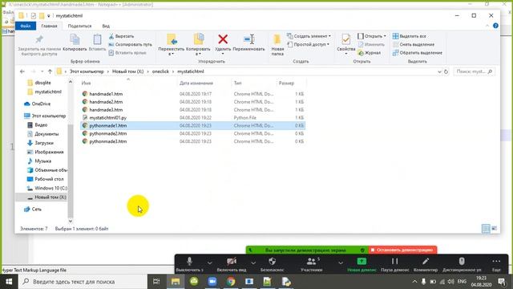Open Журнал history
The height and width of the screenshot is (289, 513).
tap(370, 52)
